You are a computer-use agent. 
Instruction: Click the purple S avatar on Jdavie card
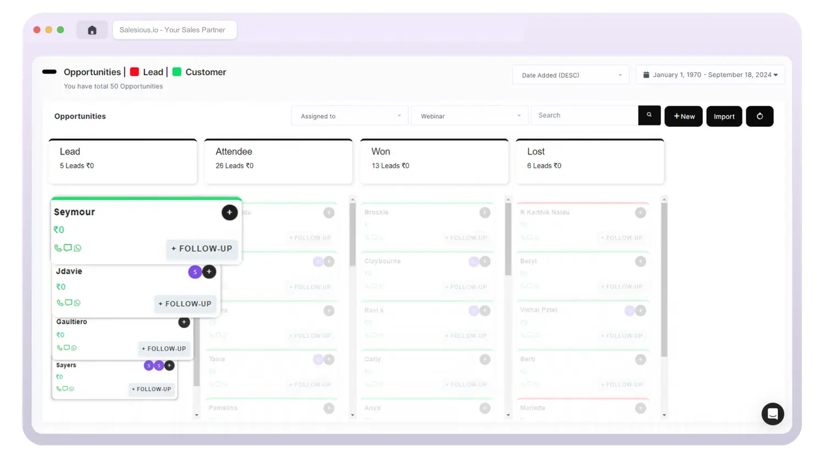tap(195, 272)
